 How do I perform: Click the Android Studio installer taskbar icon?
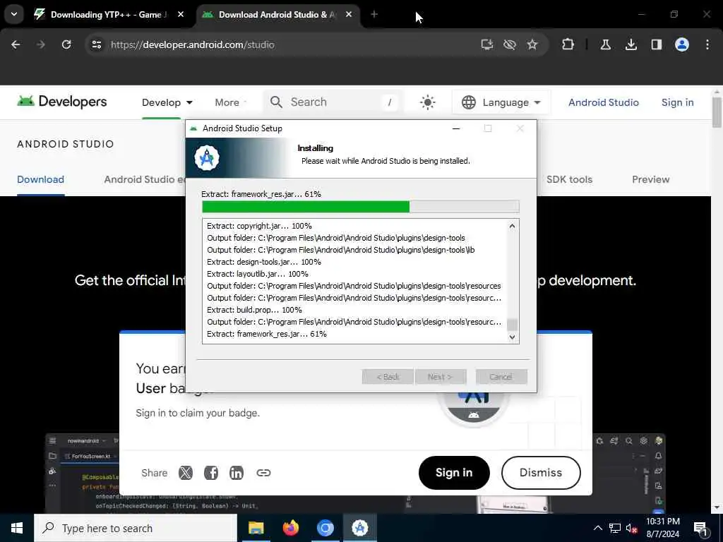(x=359, y=528)
